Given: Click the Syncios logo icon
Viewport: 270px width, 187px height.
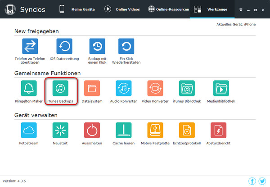Looking at the screenshot, I should tap(10, 9).
